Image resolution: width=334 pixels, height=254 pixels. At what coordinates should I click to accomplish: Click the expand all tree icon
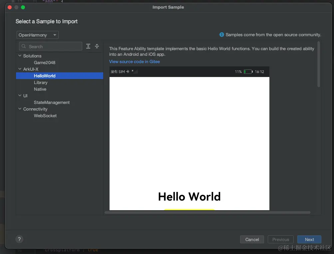88,46
